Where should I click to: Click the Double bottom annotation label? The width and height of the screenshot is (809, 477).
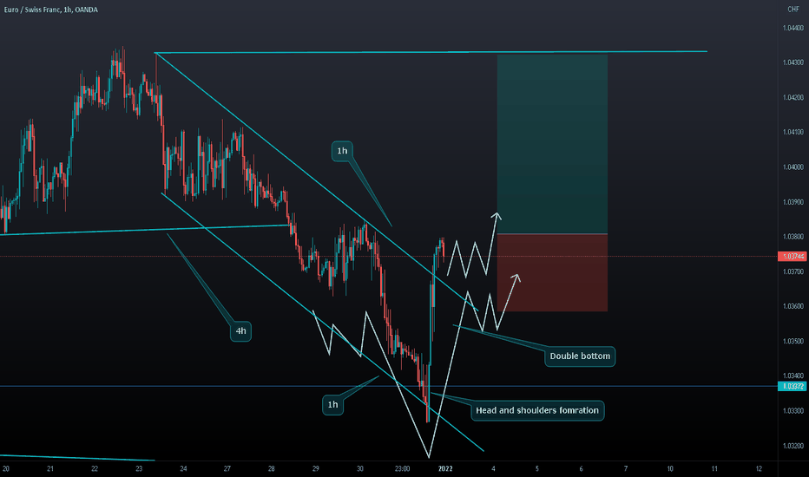[580, 356]
